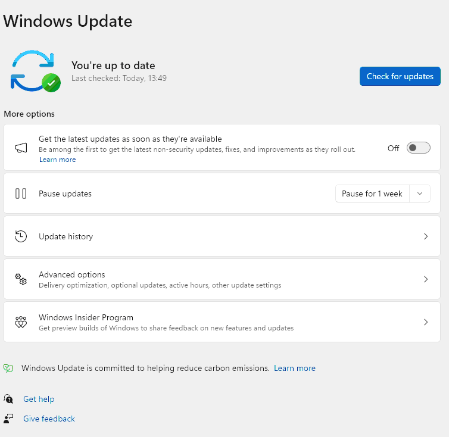Open Advanced options via its chevron
The height and width of the screenshot is (437, 449).
[x=426, y=279]
